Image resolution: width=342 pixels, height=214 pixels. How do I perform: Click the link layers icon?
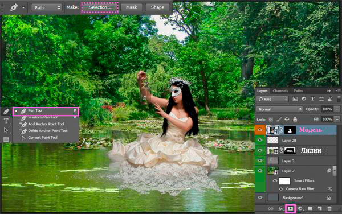click(x=270, y=208)
